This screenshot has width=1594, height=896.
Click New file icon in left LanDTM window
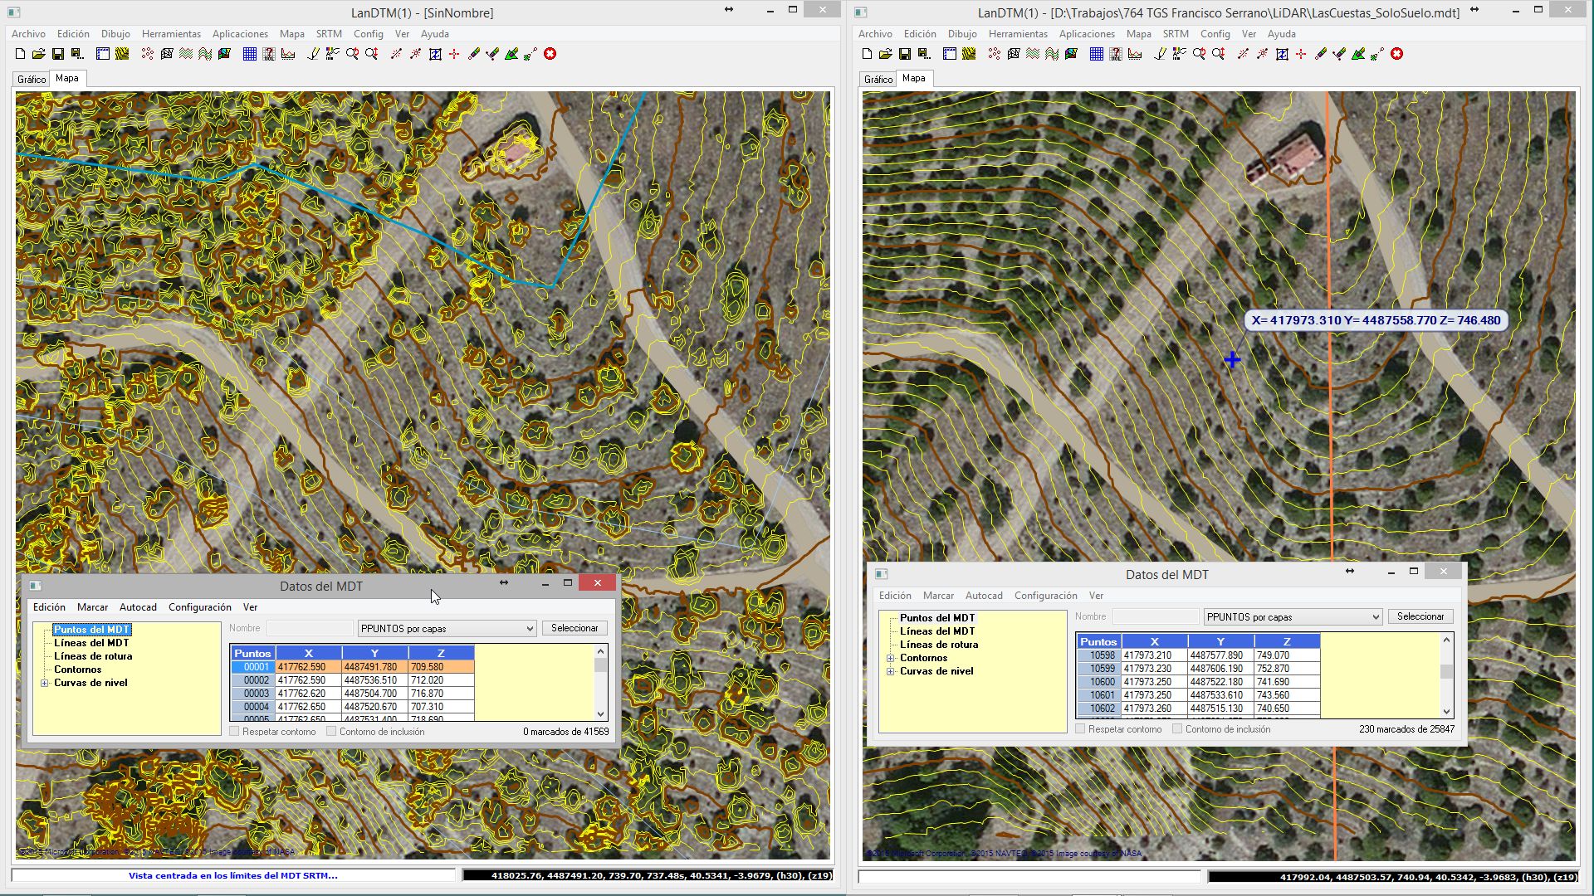(x=20, y=54)
